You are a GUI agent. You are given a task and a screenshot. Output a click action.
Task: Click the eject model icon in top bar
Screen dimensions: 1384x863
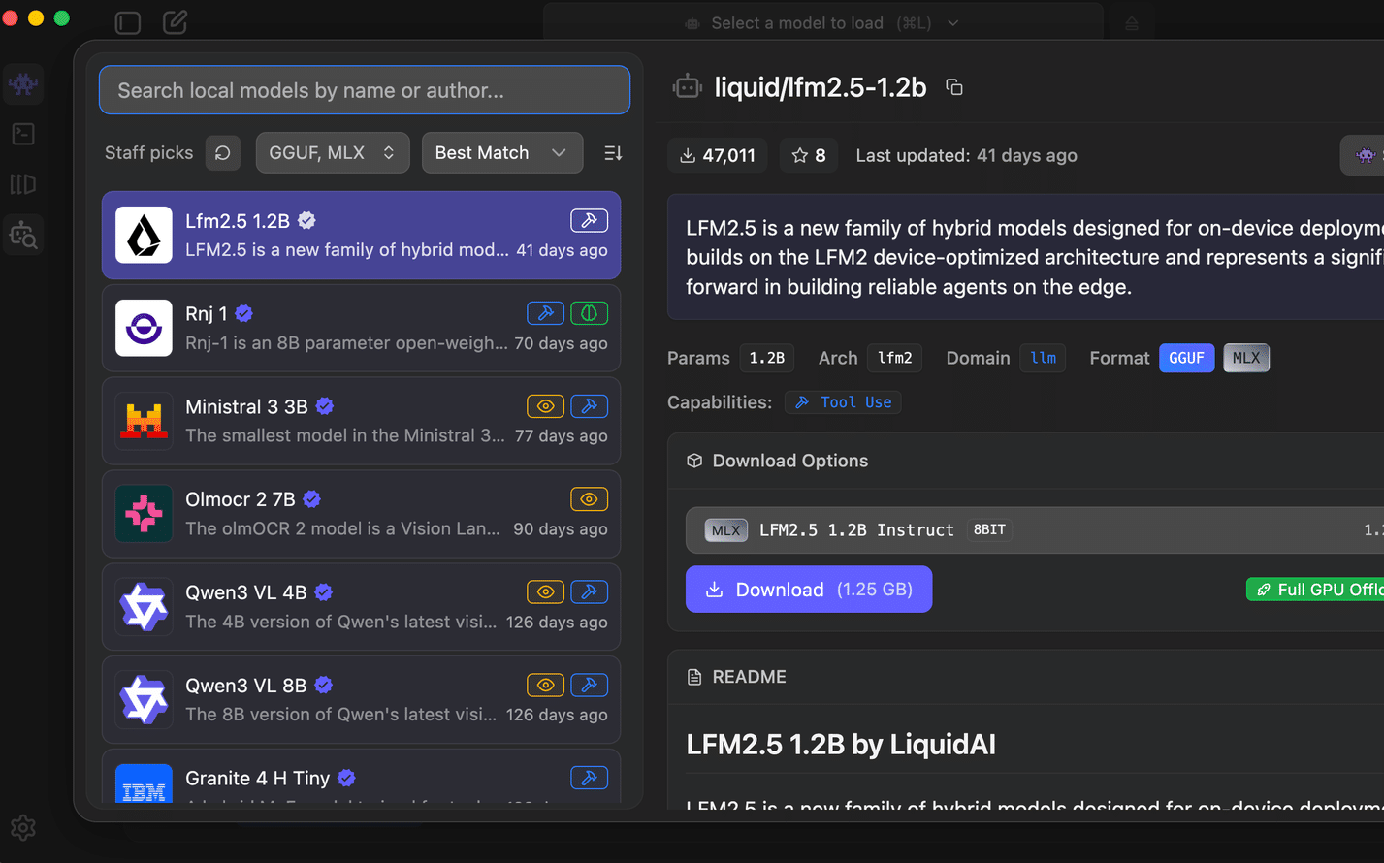(1131, 23)
